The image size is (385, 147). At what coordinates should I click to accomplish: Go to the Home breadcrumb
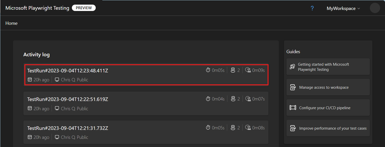tap(12, 23)
